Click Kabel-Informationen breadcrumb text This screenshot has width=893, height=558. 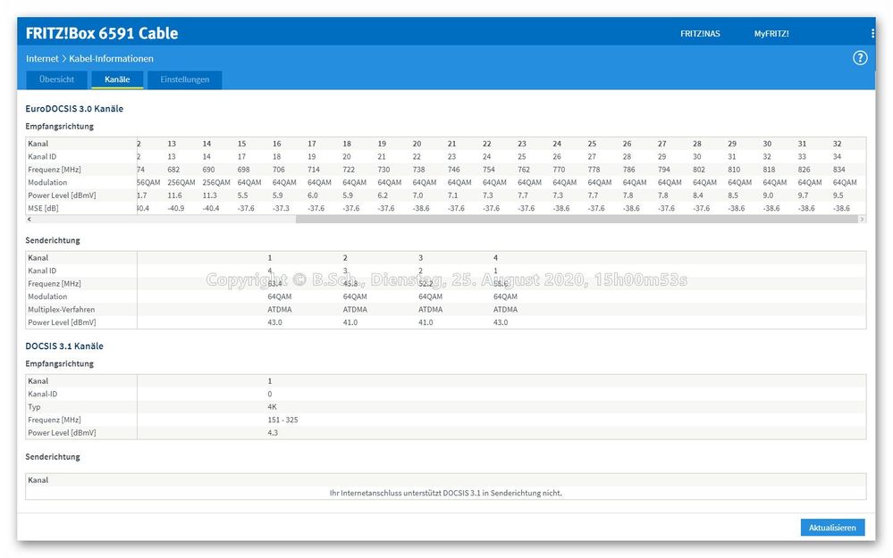(111, 59)
